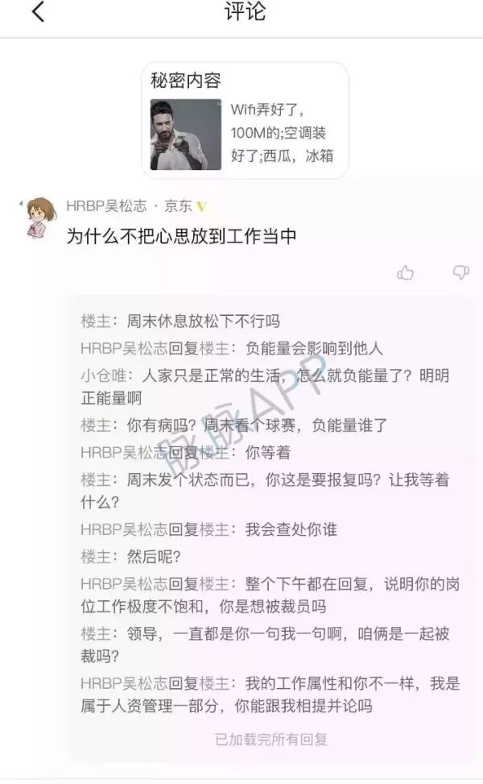
Task: Select last reply about 人资管理一部分
Action: (270, 695)
